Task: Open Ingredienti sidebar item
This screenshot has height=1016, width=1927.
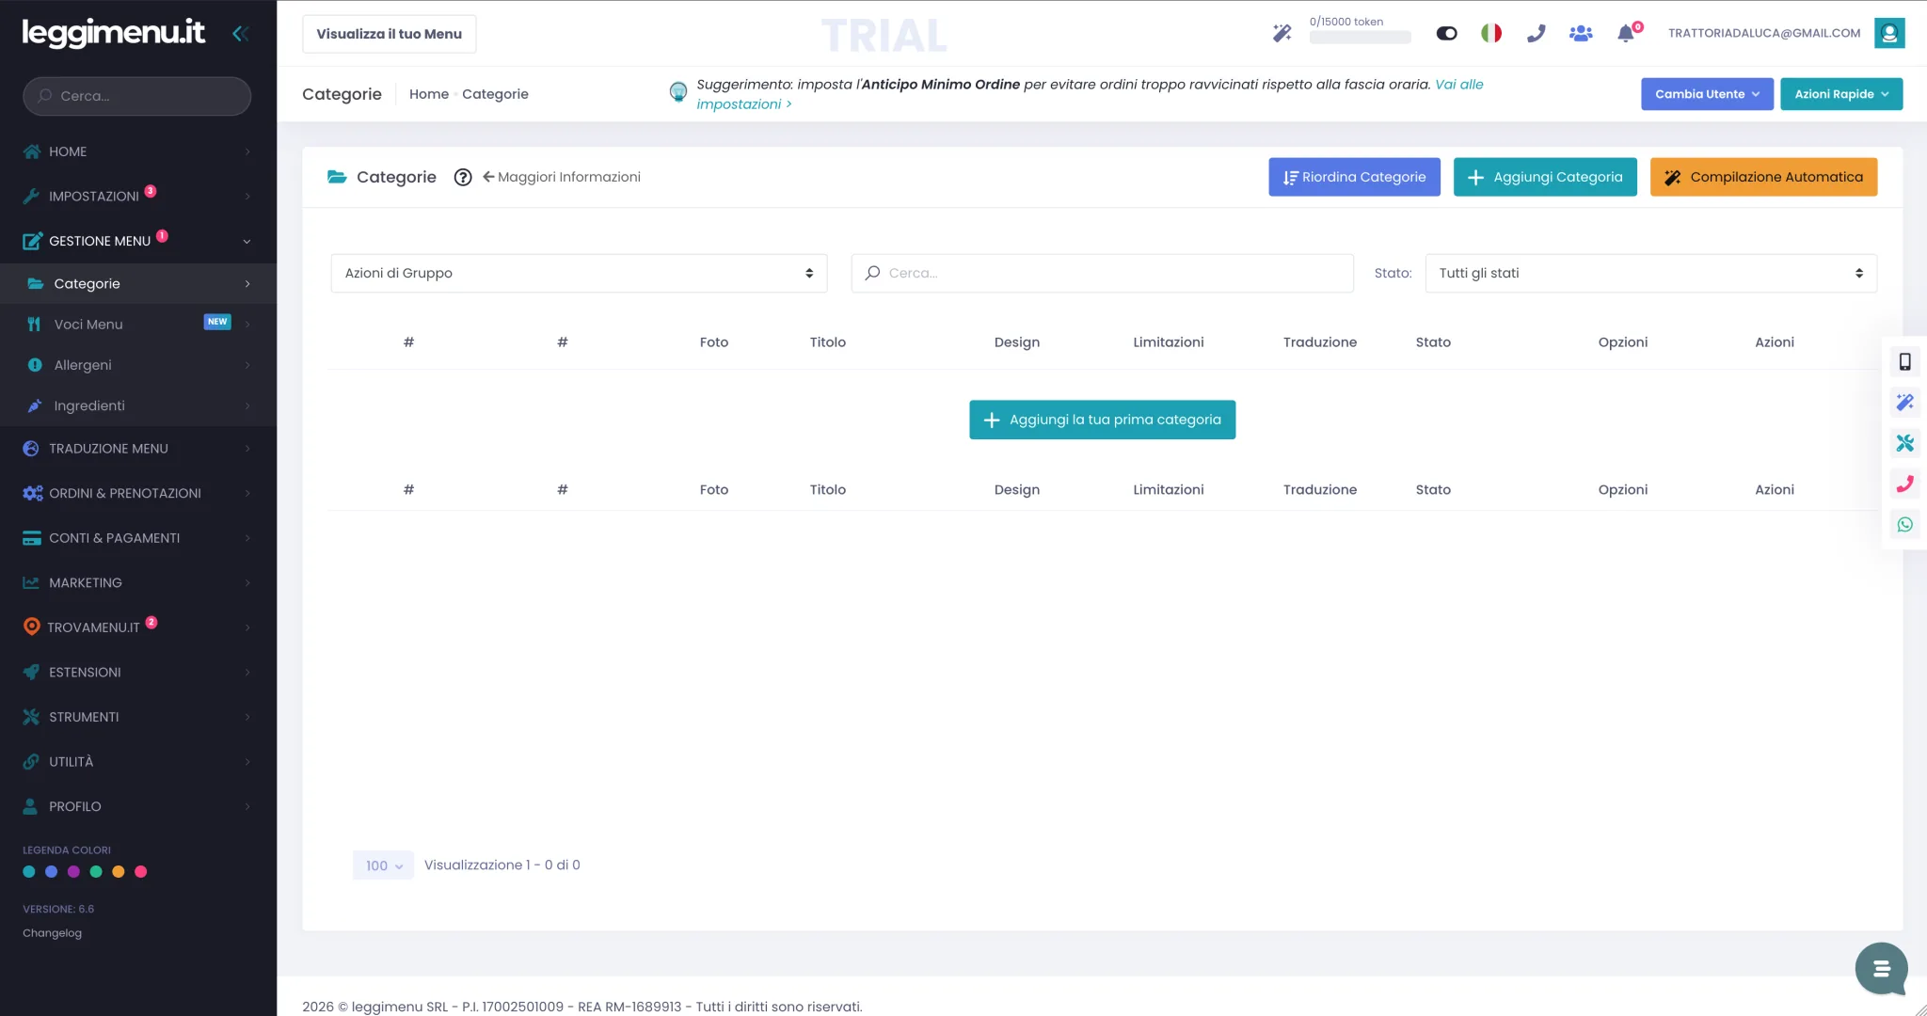Action: [138, 405]
